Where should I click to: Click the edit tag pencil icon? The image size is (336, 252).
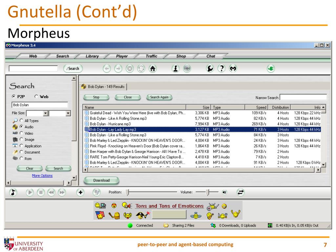(97, 192)
